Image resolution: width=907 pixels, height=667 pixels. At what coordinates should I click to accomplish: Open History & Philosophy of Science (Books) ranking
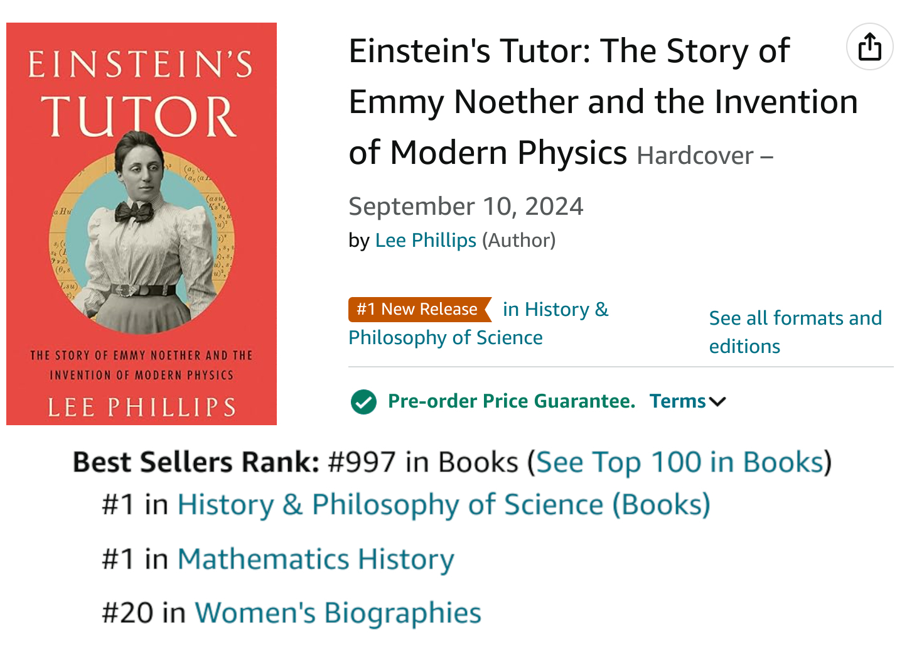(x=443, y=505)
